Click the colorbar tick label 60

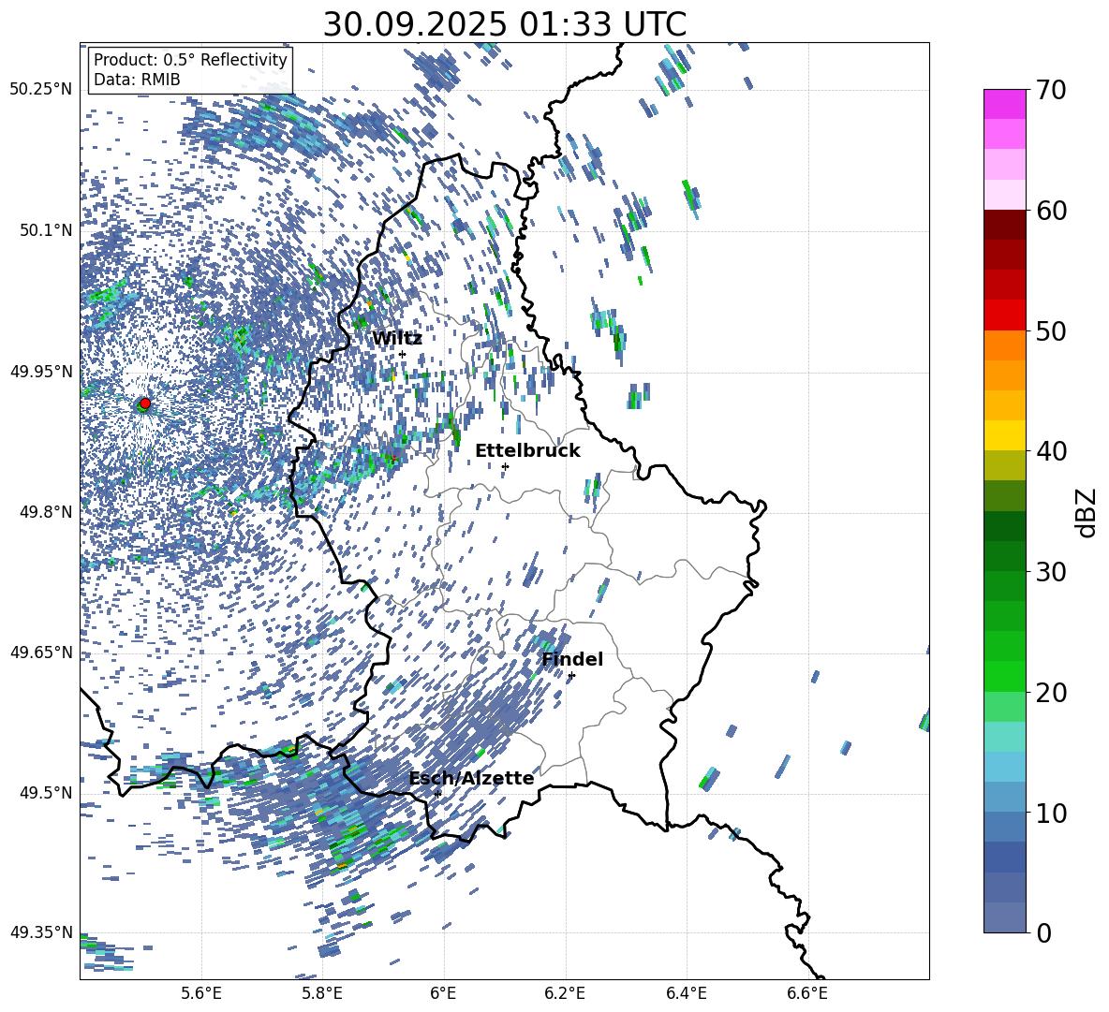1051,211
